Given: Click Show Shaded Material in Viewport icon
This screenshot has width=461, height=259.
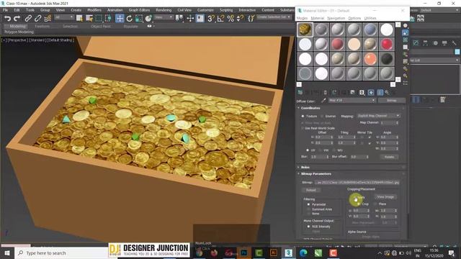Looking at the screenshot, I should [x=371, y=93].
